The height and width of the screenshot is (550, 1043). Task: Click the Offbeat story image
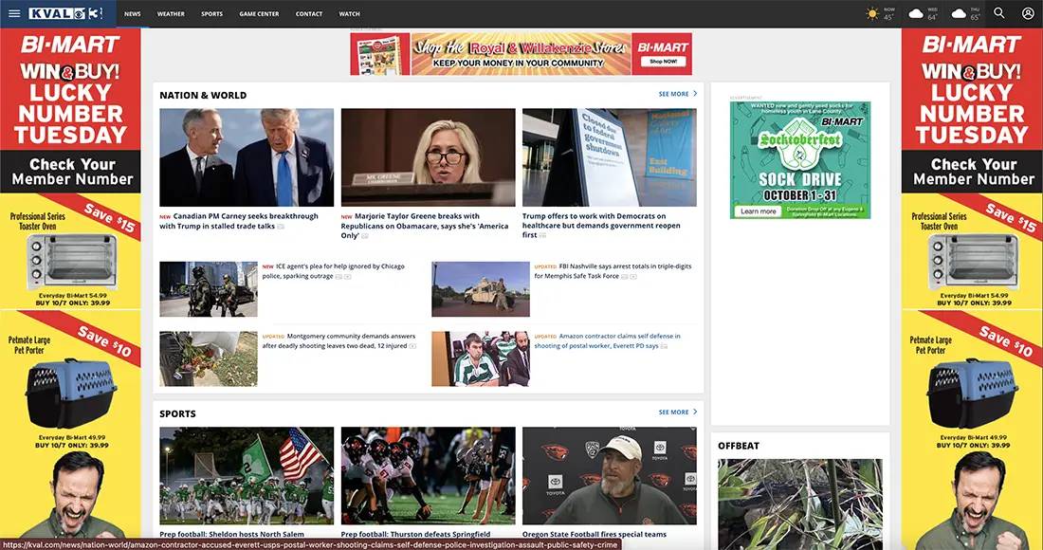coord(800,504)
